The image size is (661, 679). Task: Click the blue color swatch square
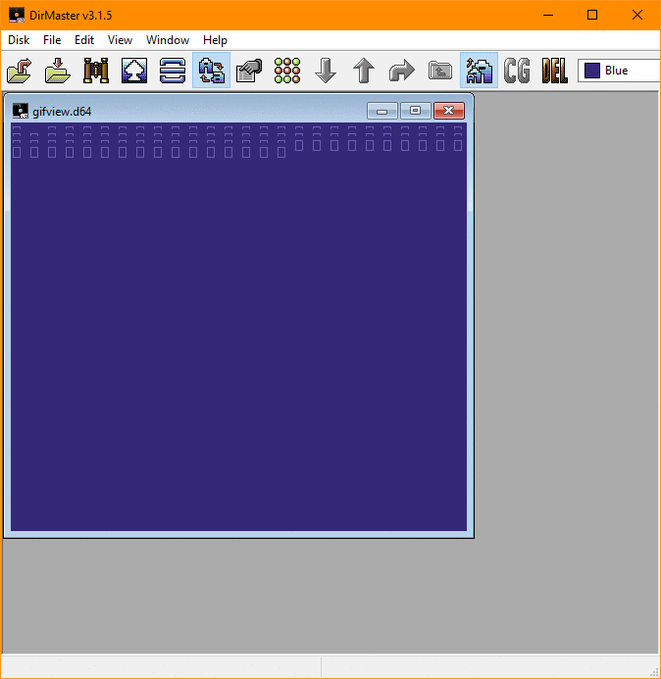click(592, 71)
